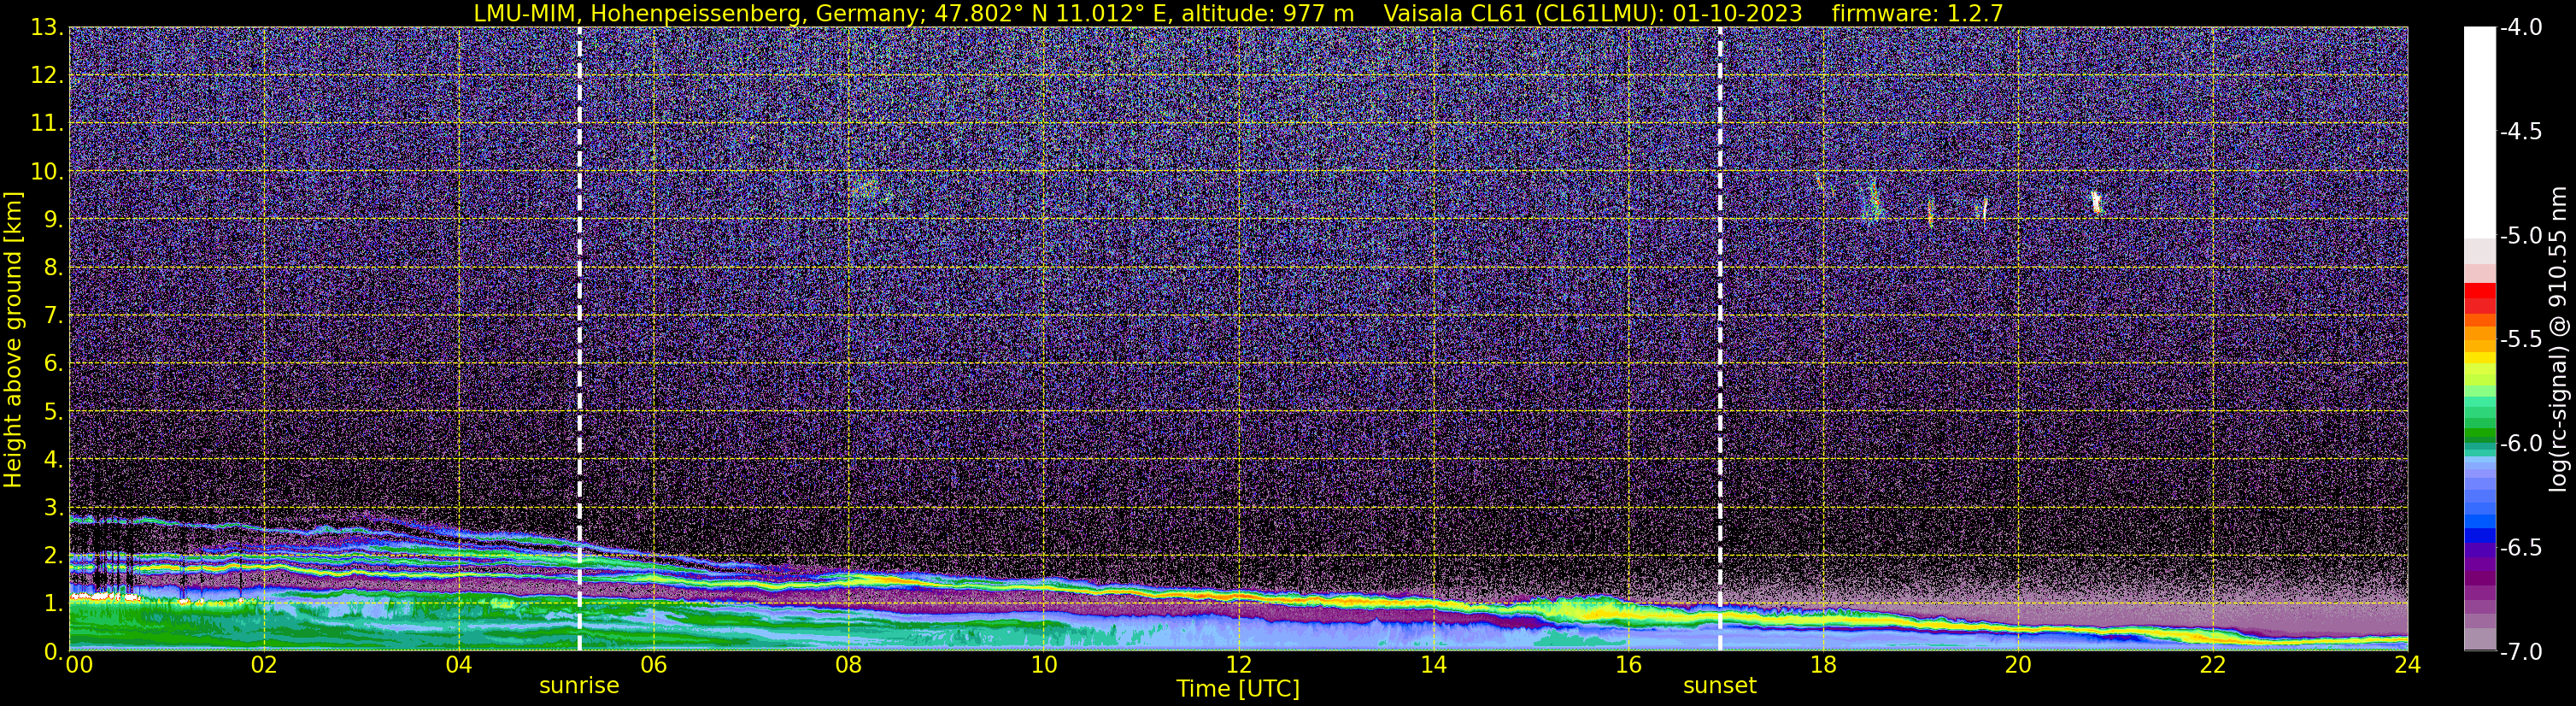Click the '0.' height axis tick label
The height and width of the screenshot is (706, 2576).
(54, 651)
